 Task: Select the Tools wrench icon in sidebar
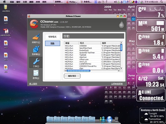pyautogui.click(x=36, y=62)
